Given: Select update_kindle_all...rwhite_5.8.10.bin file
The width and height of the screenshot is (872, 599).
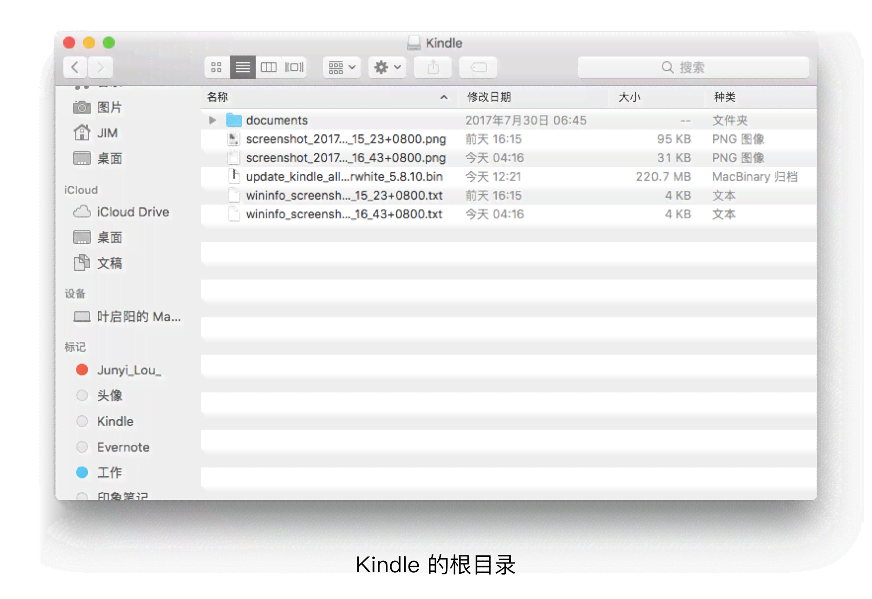Looking at the screenshot, I should tap(508, 177).
